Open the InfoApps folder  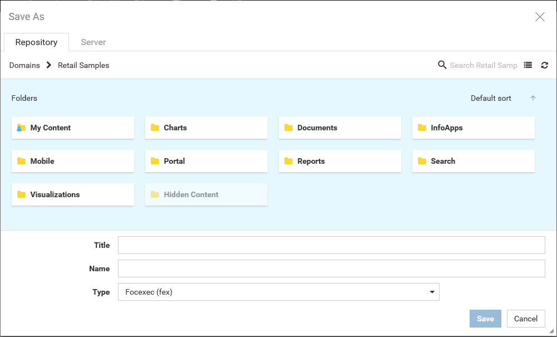click(x=474, y=128)
